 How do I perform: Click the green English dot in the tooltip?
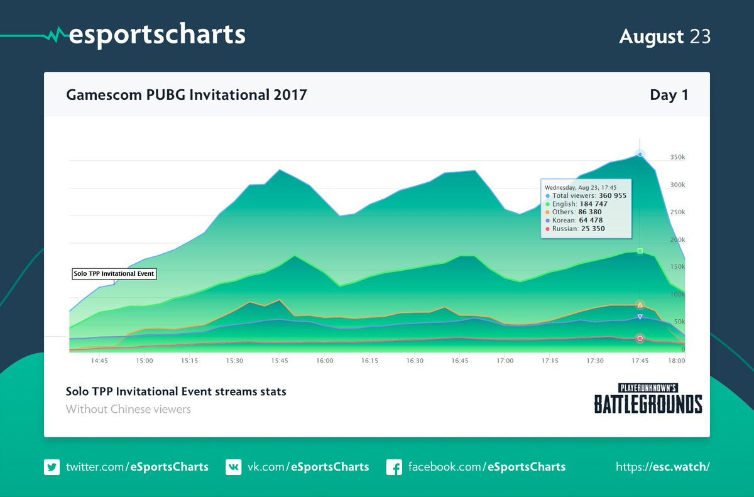coord(547,204)
